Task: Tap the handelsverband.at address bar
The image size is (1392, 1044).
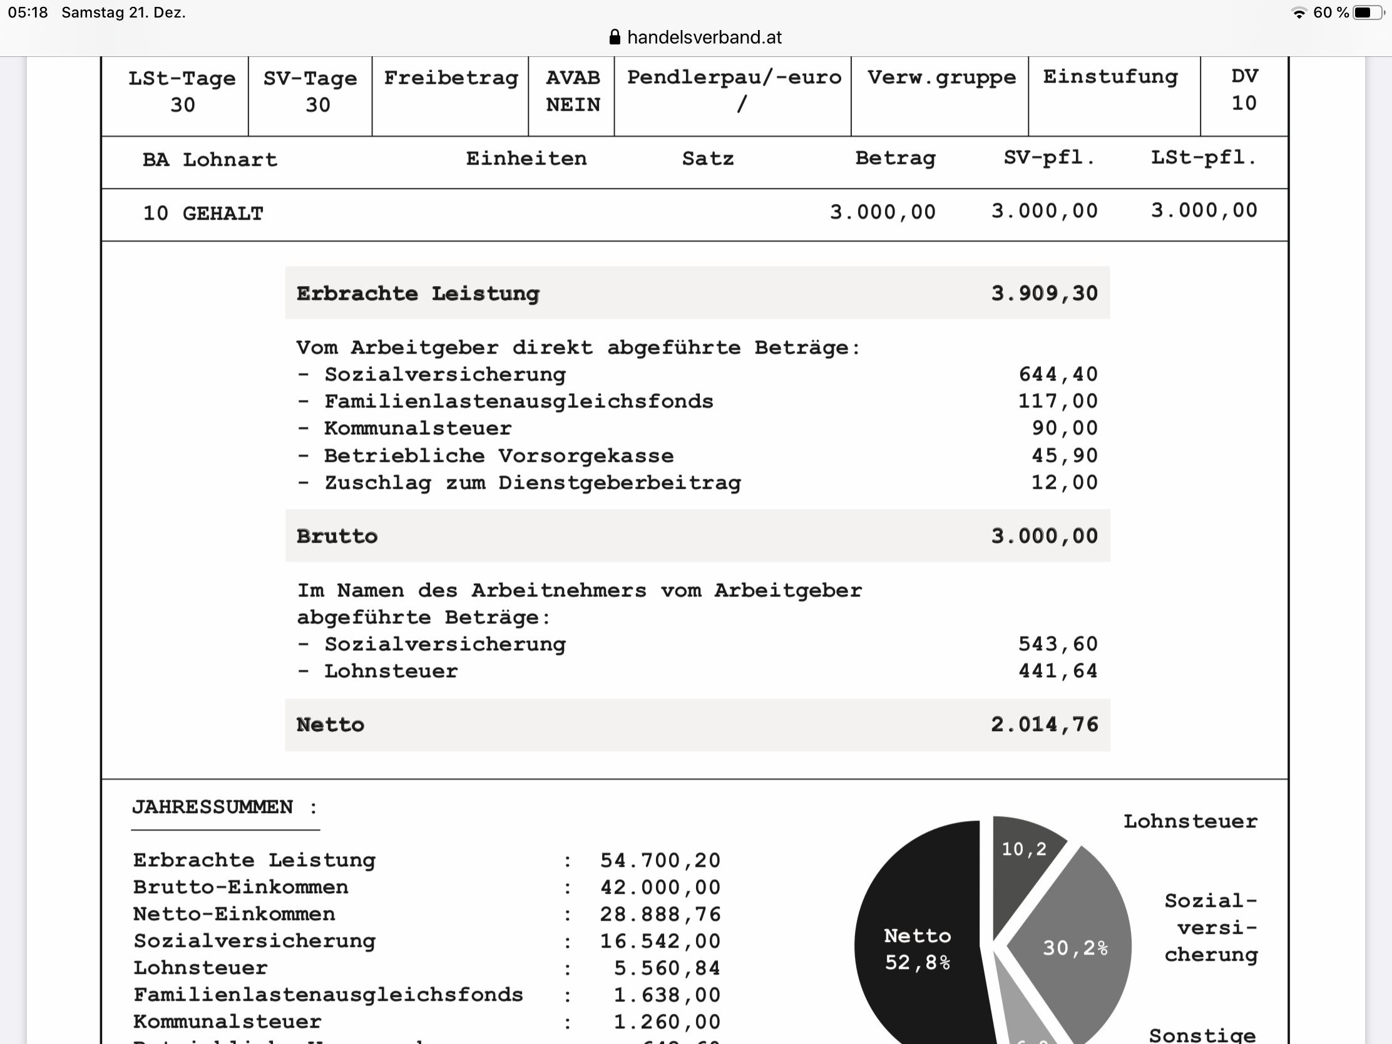Action: tap(704, 37)
